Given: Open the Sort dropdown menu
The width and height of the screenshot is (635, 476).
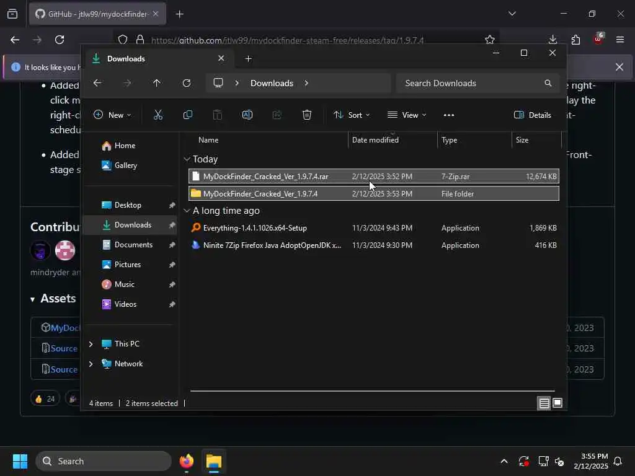Looking at the screenshot, I should click(352, 115).
